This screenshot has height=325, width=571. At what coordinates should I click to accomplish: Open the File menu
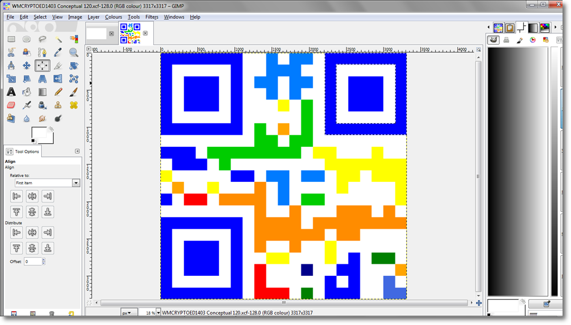point(10,17)
